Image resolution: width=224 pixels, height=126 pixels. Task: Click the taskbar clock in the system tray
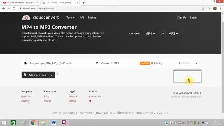[x=216, y=123]
